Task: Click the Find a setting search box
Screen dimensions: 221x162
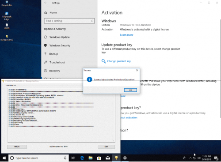Action: click(69, 21)
